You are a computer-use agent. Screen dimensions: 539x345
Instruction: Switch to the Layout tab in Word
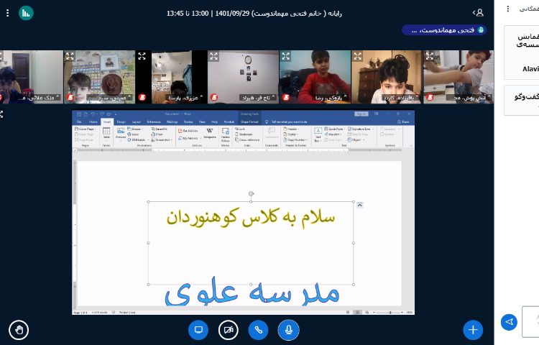pos(137,122)
